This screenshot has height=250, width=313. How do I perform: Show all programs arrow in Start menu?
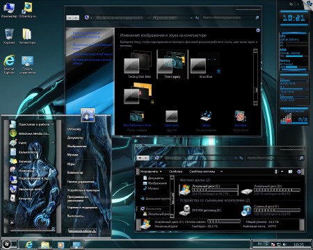tap(11, 222)
